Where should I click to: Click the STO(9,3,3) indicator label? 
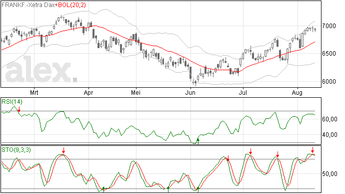coord(16,150)
